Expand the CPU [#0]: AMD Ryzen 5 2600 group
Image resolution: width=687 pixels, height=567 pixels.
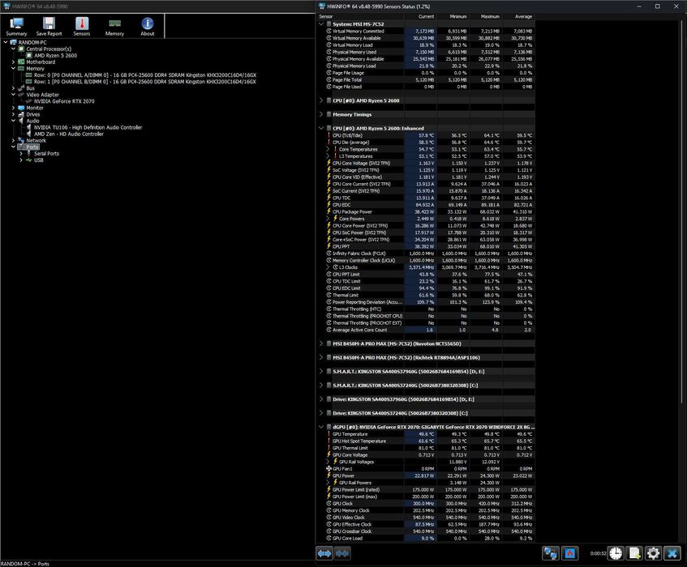tap(321, 100)
